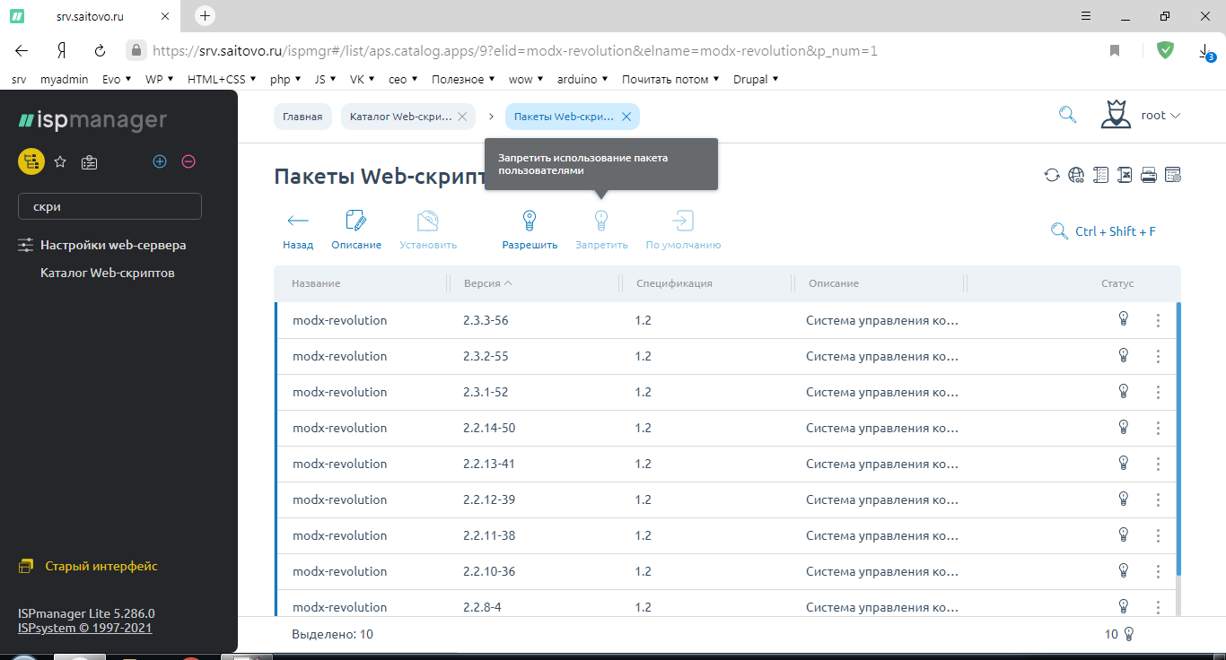1226x660 pixels.
Task: Click the print icon above the table
Action: click(1149, 175)
